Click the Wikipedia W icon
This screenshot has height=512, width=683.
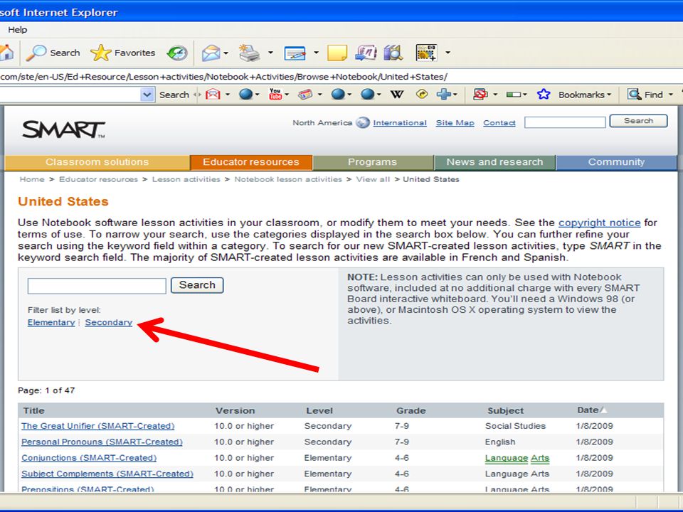click(397, 94)
